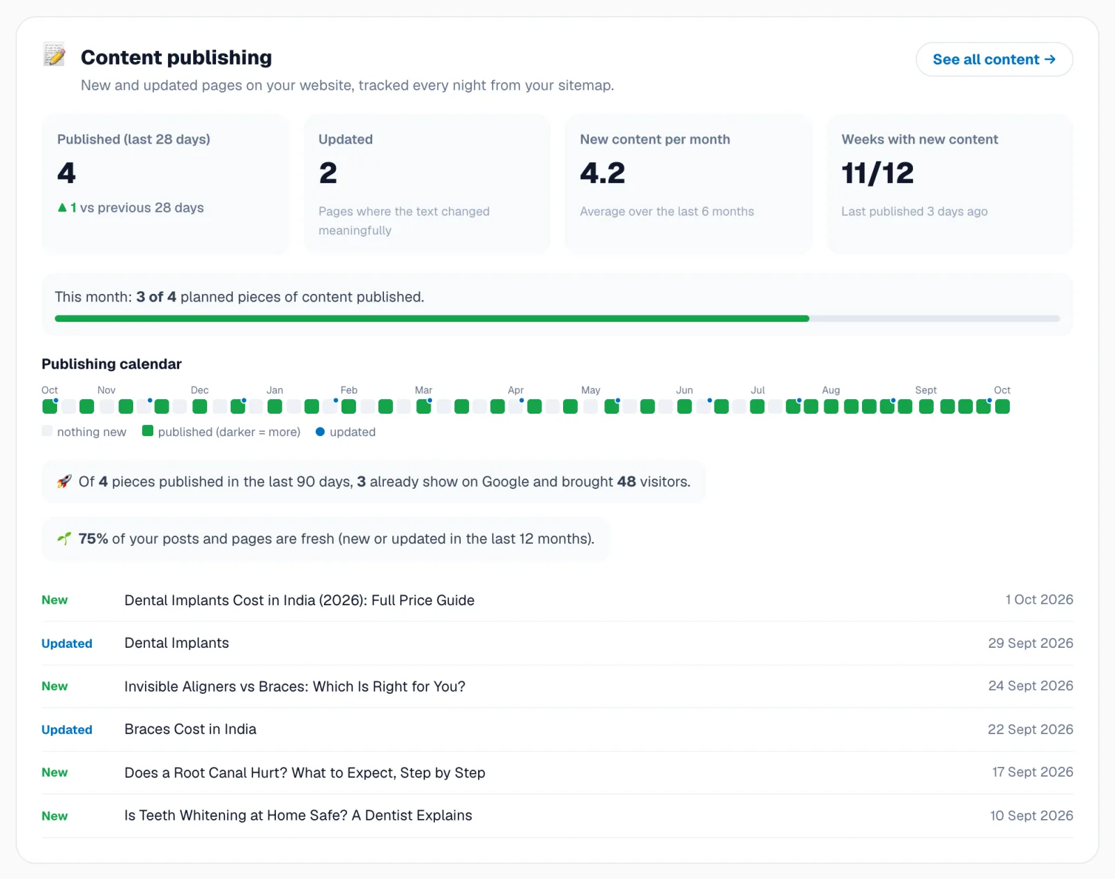Click the '24 Sept 2026' date
The image size is (1115, 879).
coord(1031,686)
